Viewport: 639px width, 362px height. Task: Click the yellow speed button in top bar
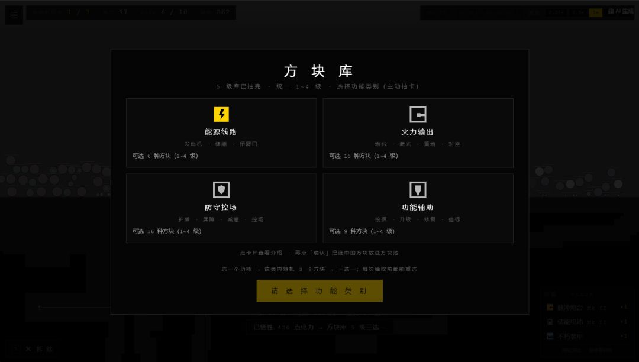click(x=595, y=12)
